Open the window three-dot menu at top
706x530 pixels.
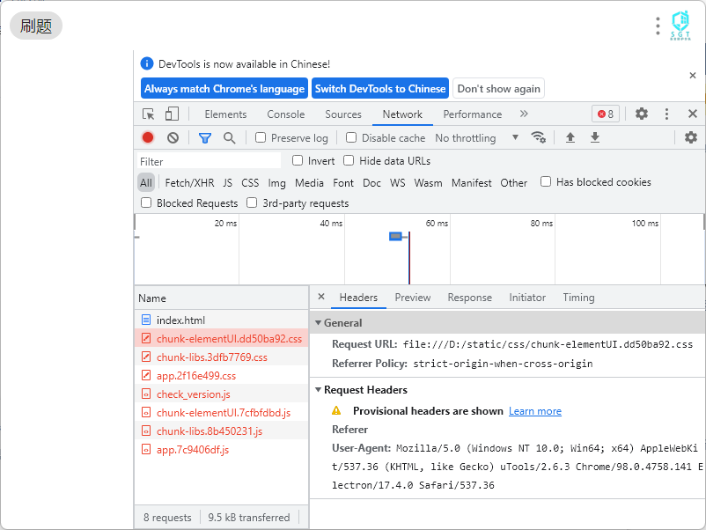(658, 26)
